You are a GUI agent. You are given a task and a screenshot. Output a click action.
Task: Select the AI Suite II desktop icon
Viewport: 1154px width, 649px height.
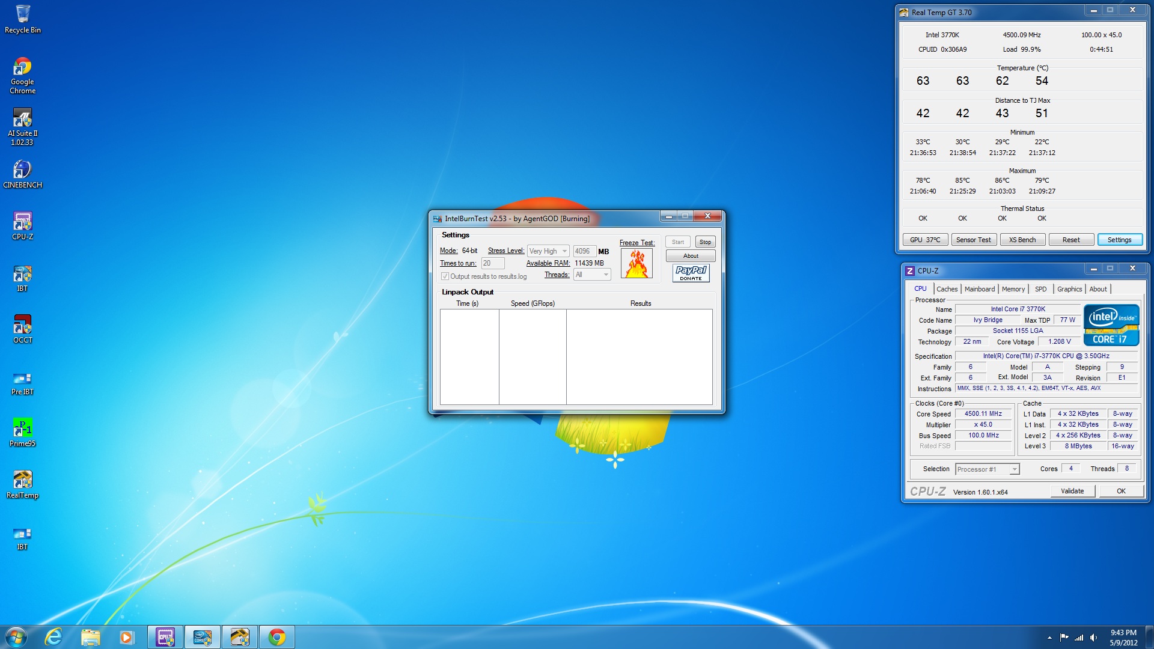pos(23,127)
